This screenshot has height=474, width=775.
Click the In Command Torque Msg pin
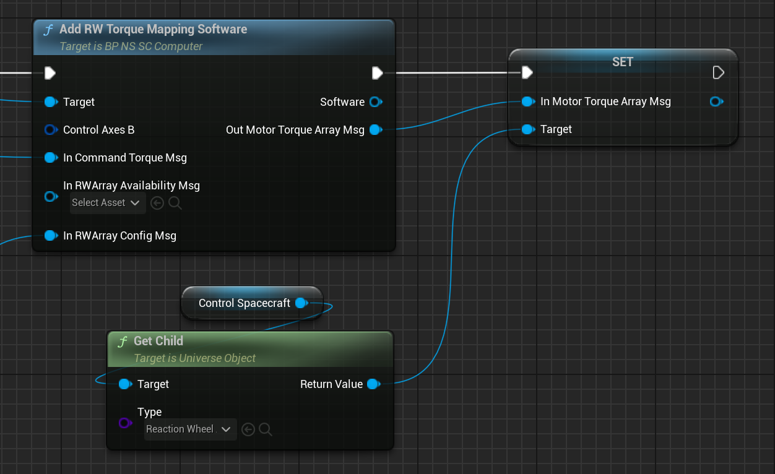coord(51,158)
